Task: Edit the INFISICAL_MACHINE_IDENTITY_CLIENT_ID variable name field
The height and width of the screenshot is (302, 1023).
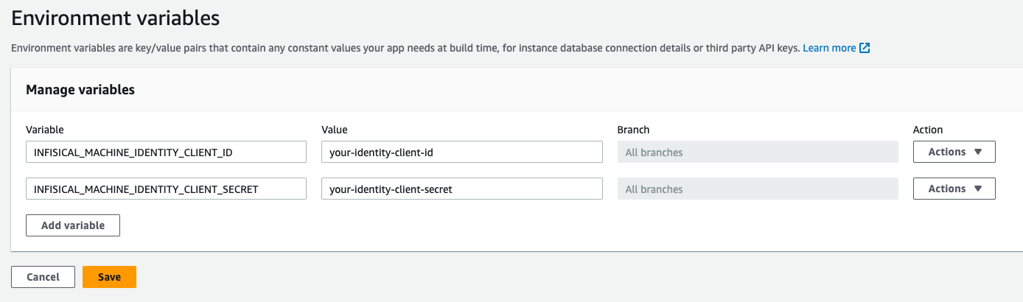Action: (166, 152)
